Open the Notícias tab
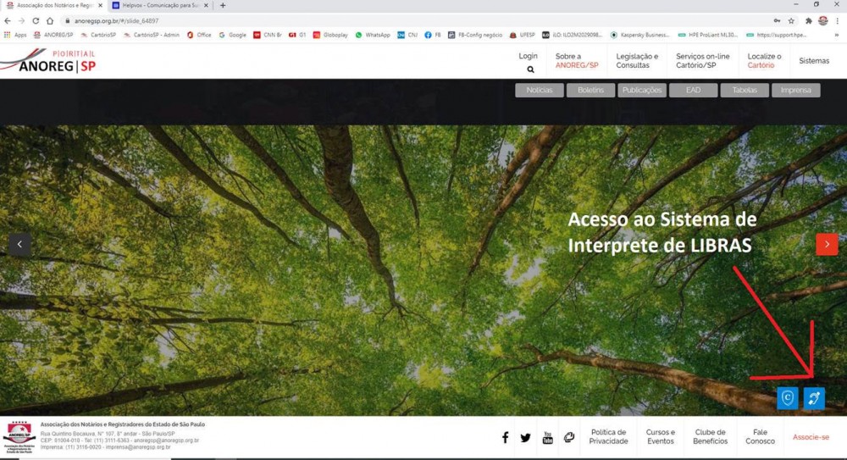Screen dimensions: 847x460 [540, 90]
